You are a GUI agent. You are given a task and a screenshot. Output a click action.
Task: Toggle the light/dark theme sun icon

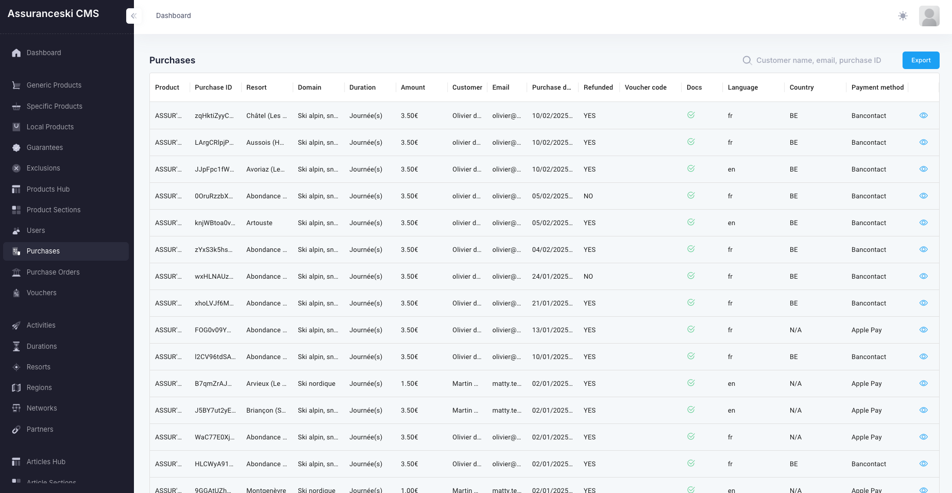click(x=903, y=16)
